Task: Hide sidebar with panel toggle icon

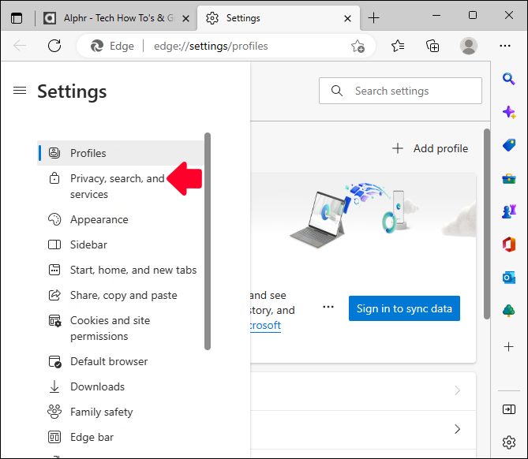Action: (x=509, y=409)
